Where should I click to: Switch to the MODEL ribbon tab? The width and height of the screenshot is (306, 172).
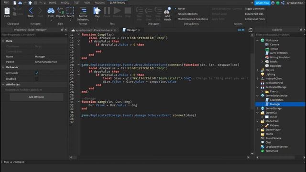pos(65,3)
